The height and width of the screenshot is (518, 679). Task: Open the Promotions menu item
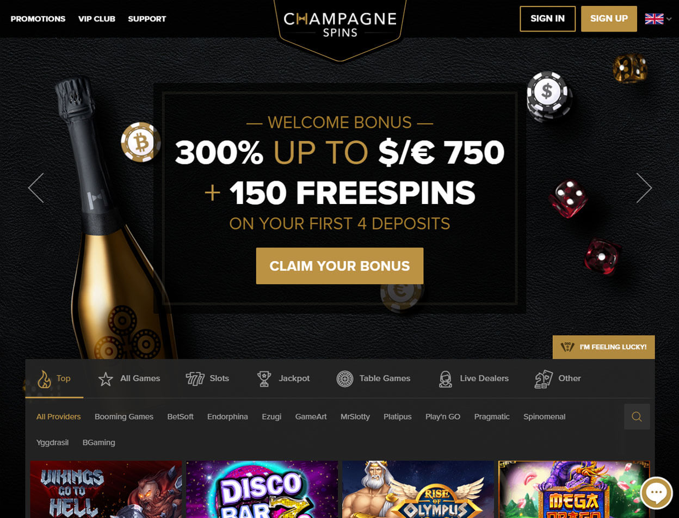tap(38, 18)
